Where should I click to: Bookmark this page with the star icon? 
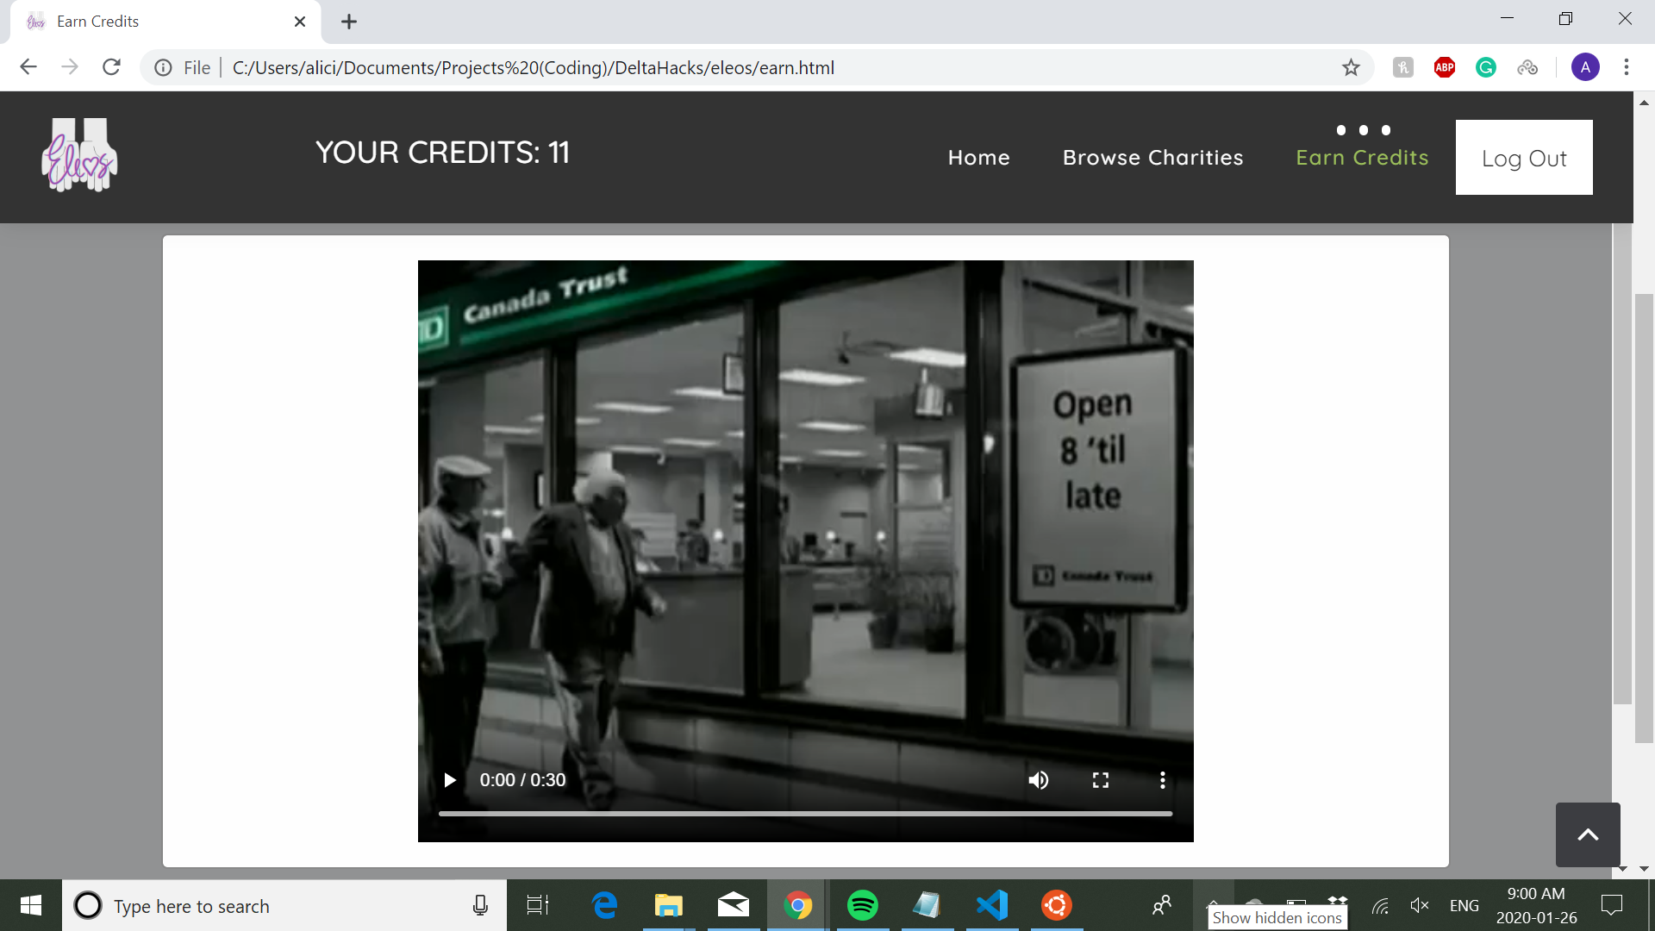pos(1351,67)
